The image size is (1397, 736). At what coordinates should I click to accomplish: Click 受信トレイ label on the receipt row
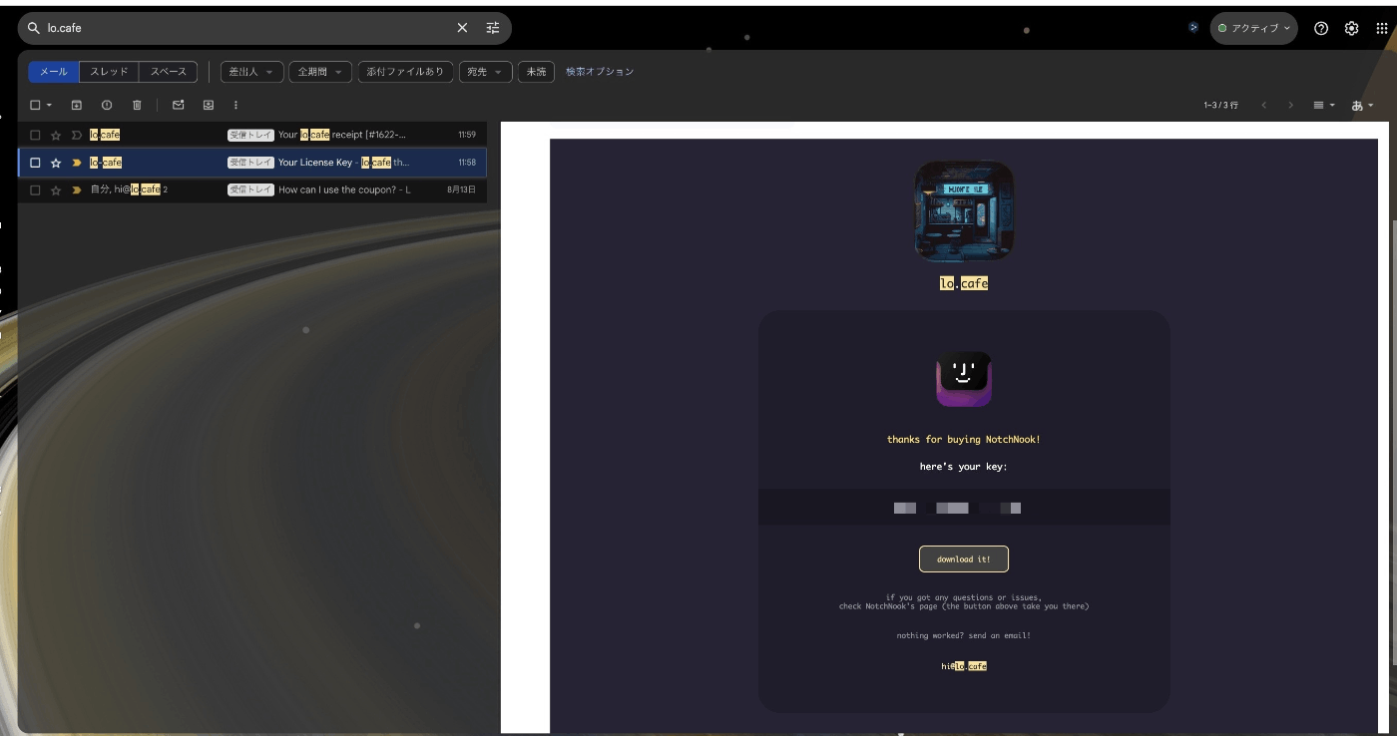coord(250,135)
